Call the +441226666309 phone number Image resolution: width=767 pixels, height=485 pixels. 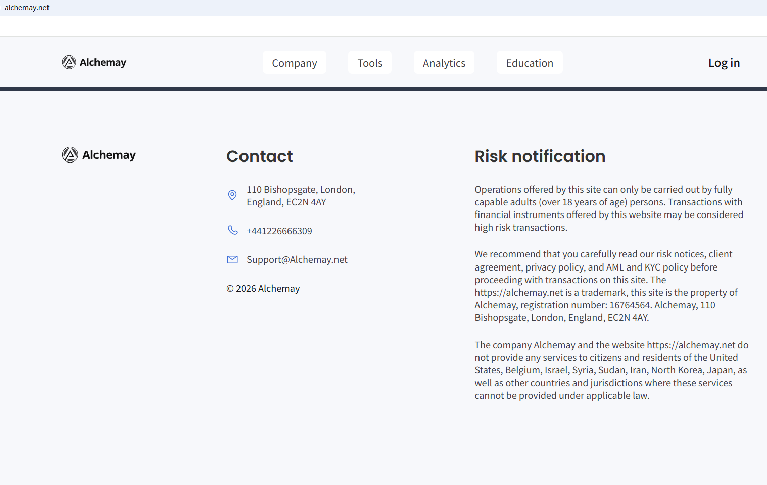(x=279, y=231)
